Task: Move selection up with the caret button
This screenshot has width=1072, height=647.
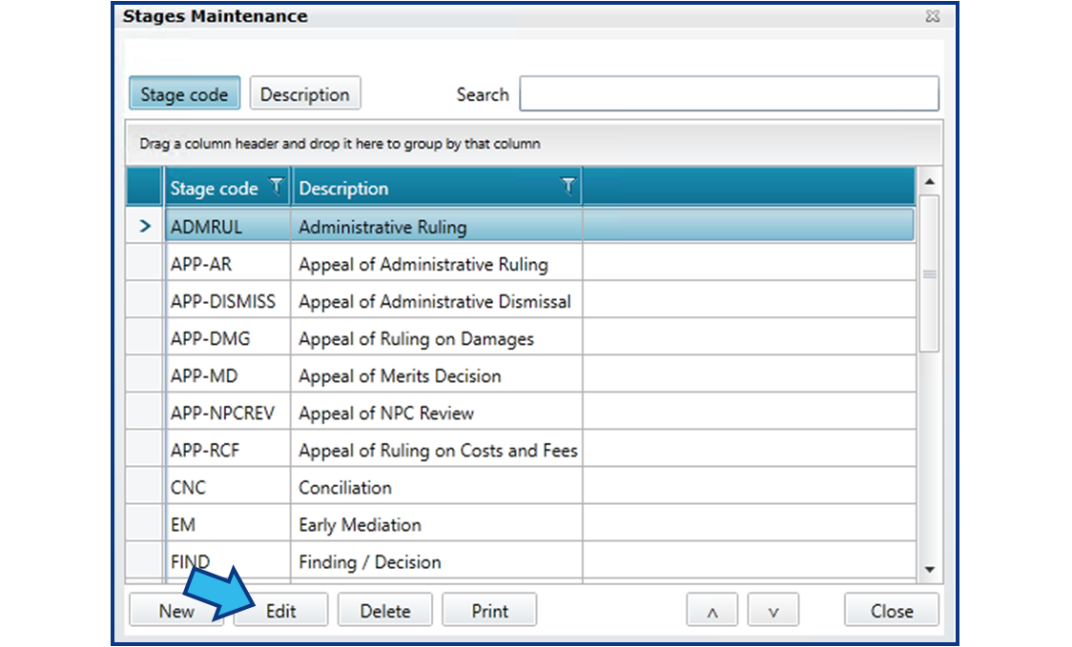Action: pyautogui.click(x=711, y=610)
